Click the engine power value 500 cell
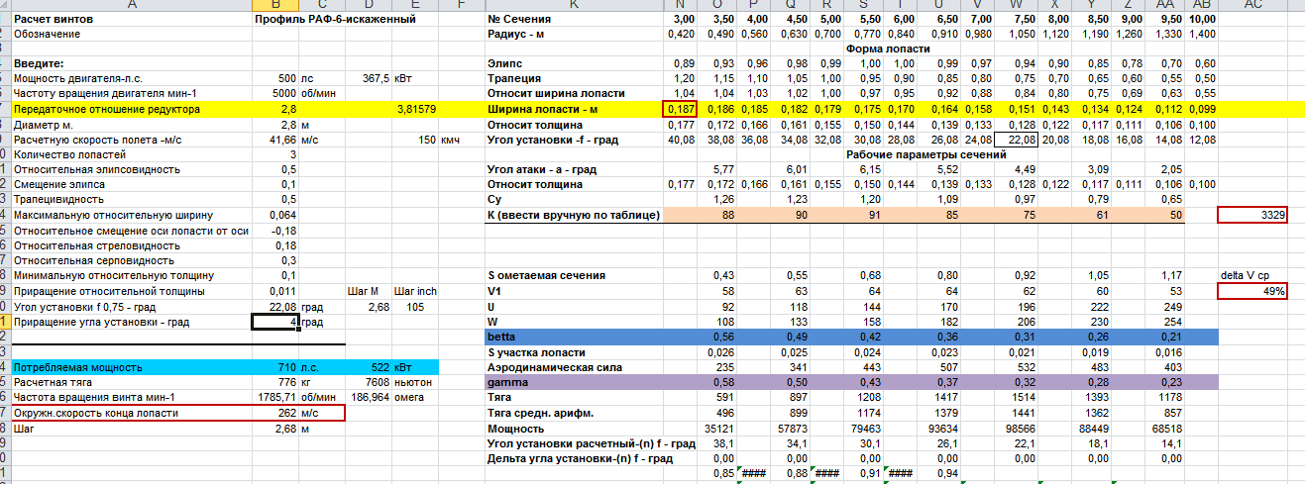The image size is (1305, 484). [274, 78]
